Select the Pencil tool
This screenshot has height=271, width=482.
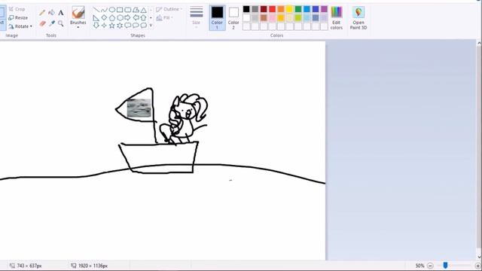[42, 13]
